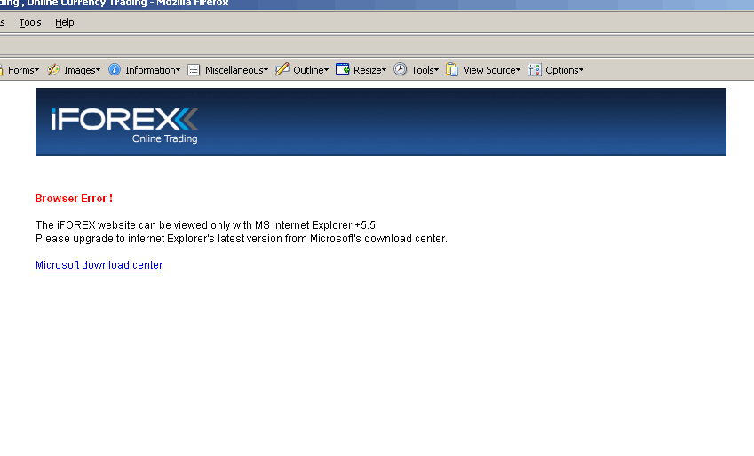Click the blue Information icon

pyautogui.click(x=114, y=70)
